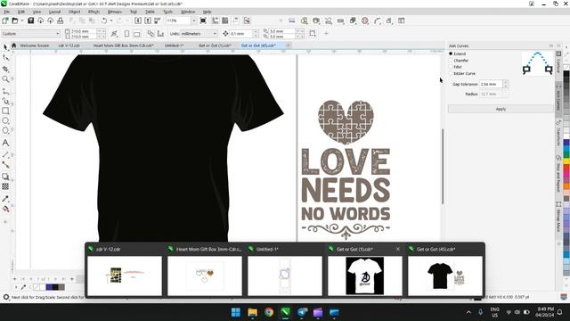The width and height of the screenshot is (570, 321).
Task: Click the Open file folder icon
Action: click(15, 21)
